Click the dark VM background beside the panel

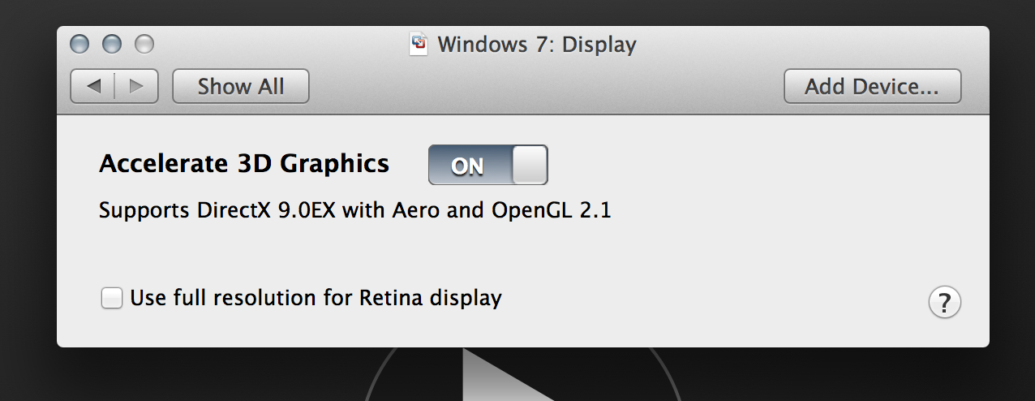(x=1011, y=203)
